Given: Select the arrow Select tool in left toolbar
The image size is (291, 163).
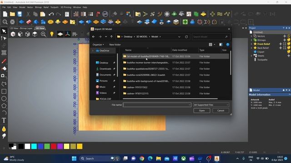Looking at the screenshot, I should (4, 31).
